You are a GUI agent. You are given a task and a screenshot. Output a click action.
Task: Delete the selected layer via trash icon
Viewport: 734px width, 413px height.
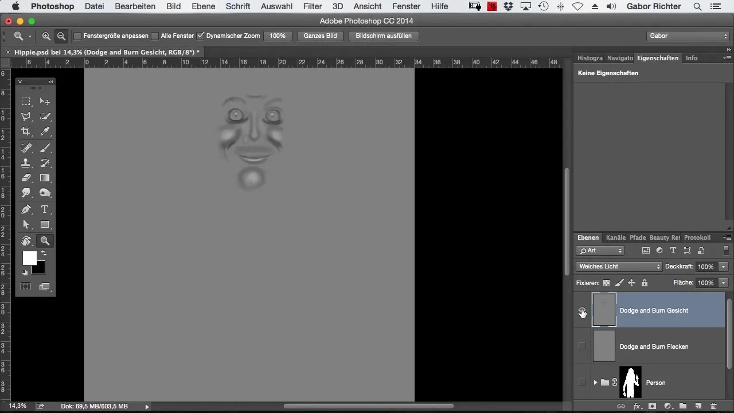pos(713,406)
